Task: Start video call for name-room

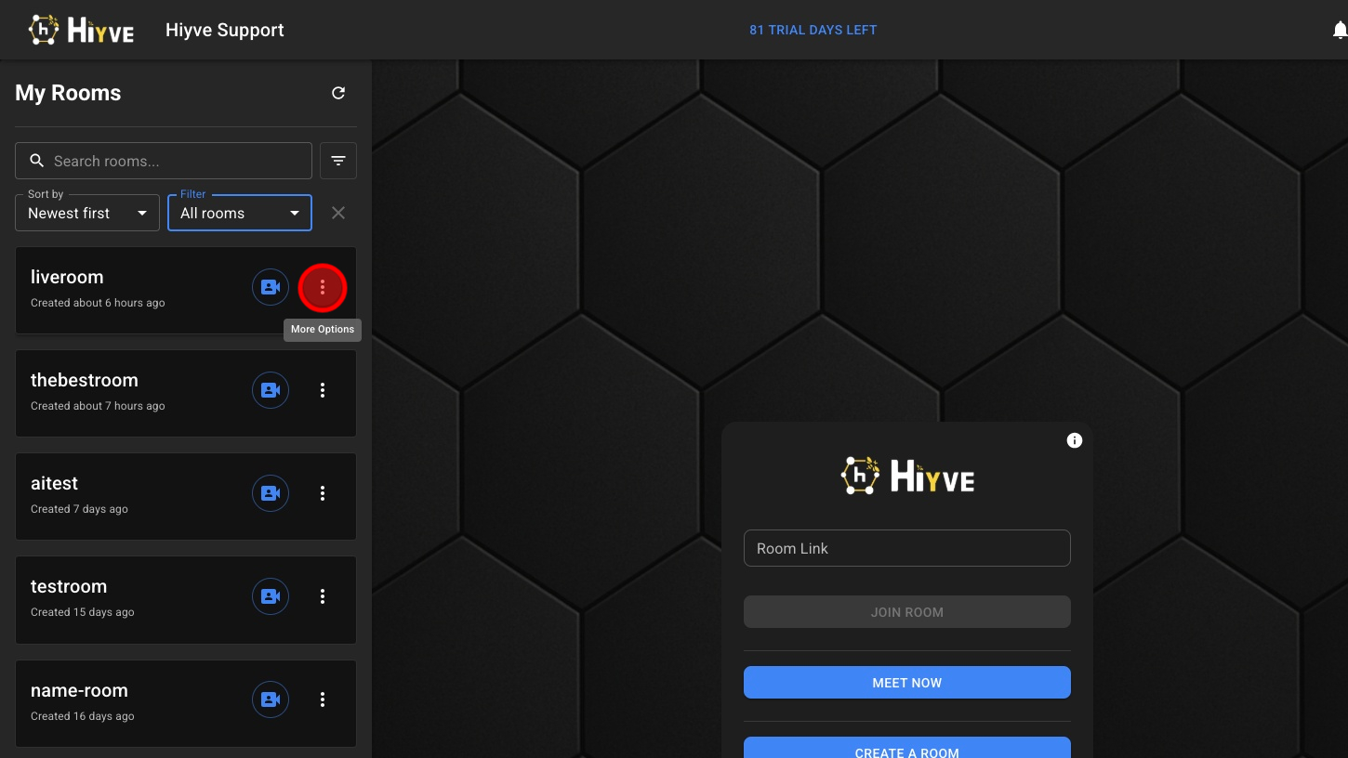Action: tap(271, 699)
